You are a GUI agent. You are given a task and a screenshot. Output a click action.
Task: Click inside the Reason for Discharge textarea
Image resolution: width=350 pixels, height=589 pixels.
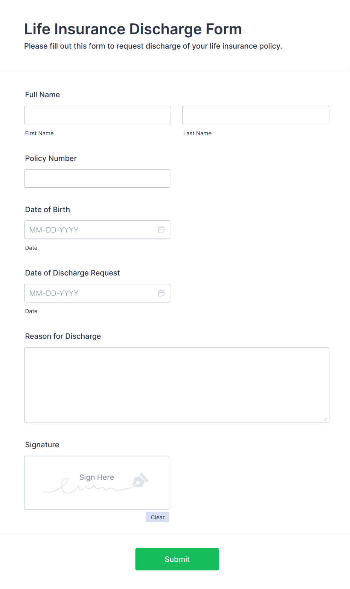point(177,384)
